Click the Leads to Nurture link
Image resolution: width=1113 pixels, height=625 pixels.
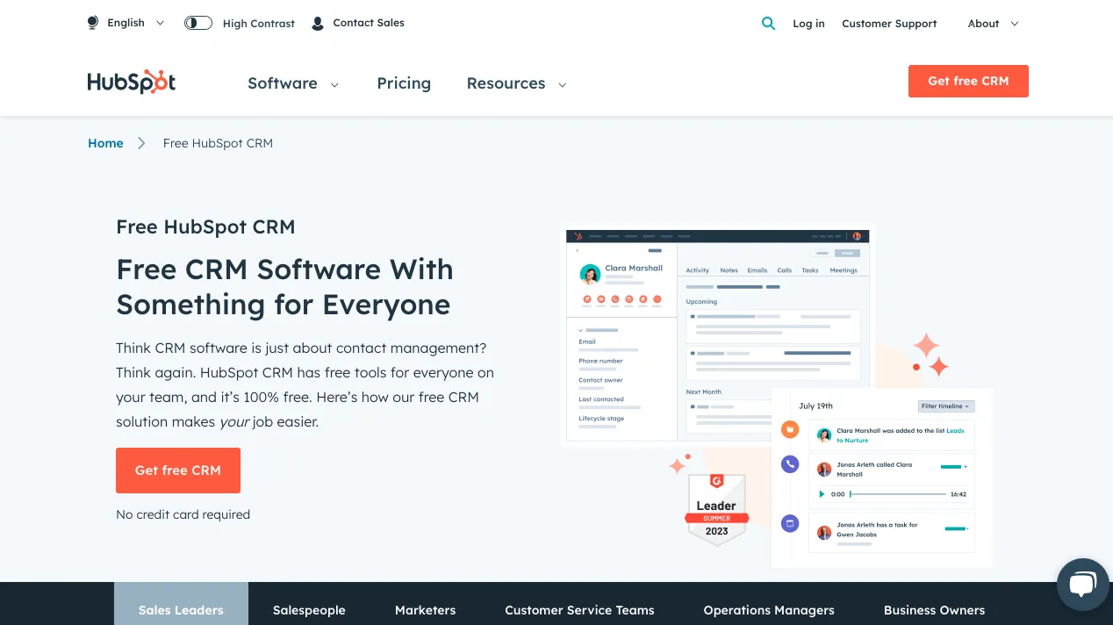(x=901, y=435)
